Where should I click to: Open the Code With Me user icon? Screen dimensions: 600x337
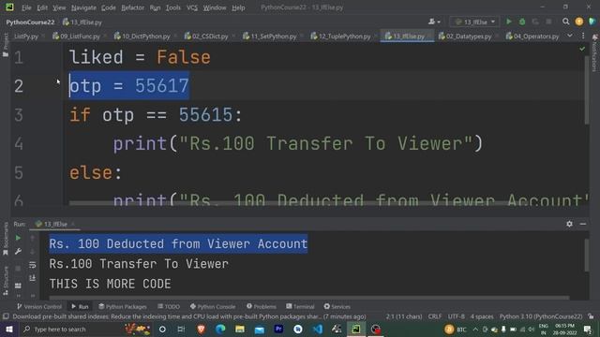434,22
